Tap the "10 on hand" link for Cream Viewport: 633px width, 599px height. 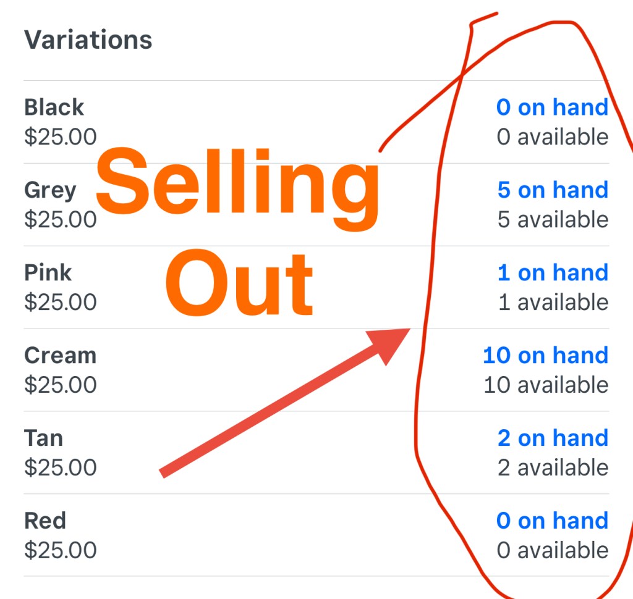point(545,356)
